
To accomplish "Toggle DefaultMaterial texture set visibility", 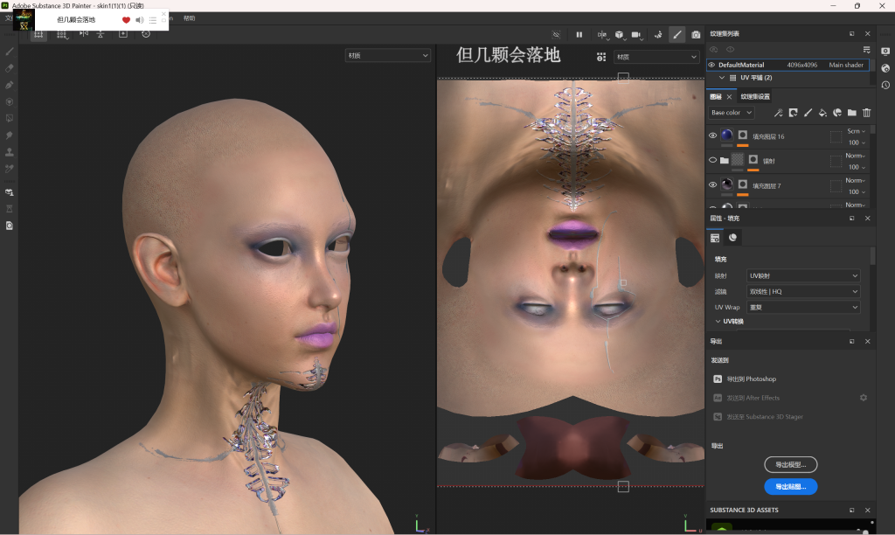I will (x=711, y=65).
